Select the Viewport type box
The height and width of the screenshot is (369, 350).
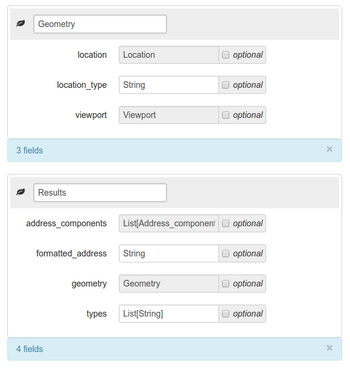[169, 115]
